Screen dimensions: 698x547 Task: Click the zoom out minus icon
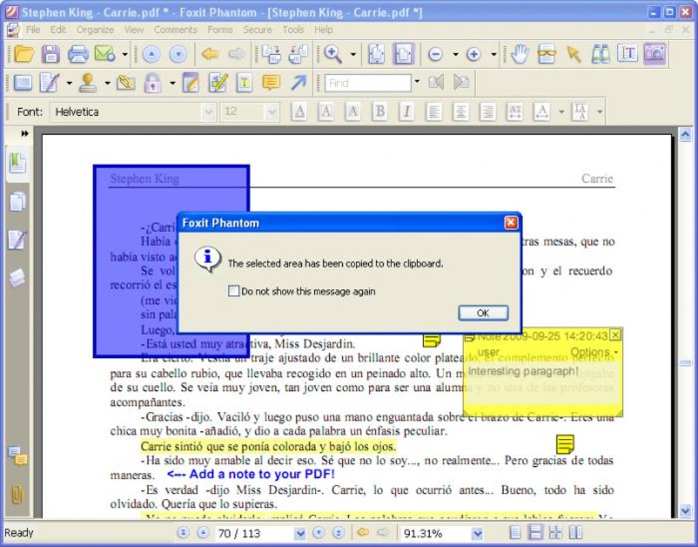pos(435,54)
